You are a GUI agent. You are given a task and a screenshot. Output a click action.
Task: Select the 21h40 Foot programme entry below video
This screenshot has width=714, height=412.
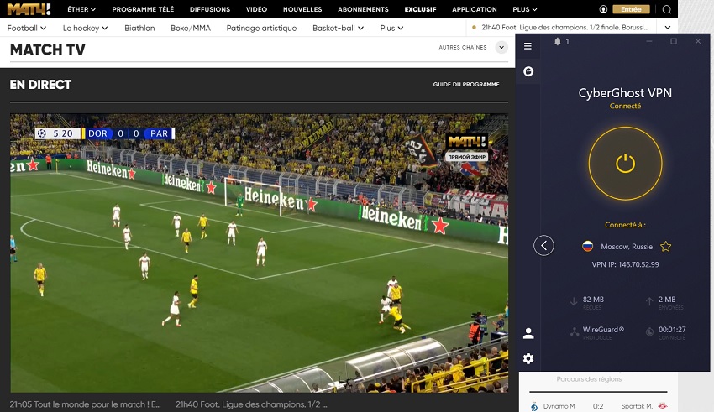click(251, 404)
